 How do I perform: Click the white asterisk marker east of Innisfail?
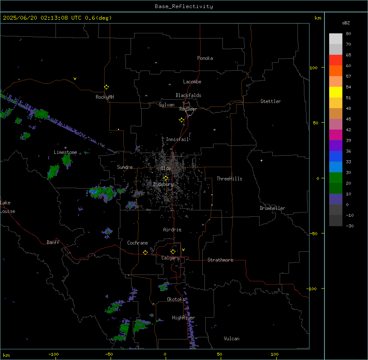[214, 130]
